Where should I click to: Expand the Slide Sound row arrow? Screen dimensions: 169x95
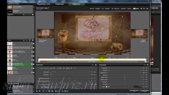(34, 91)
